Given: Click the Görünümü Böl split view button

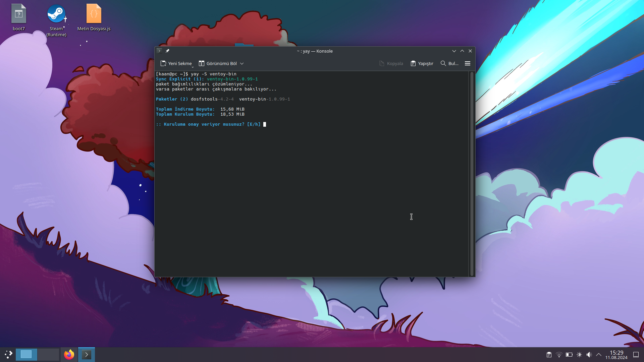Looking at the screenshot, I should tap(218, 63).
